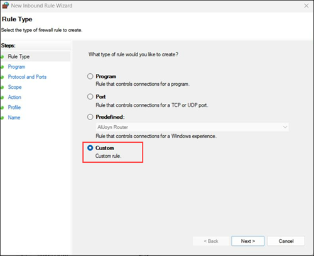Close the New Inbound Rule Wizard window
Screen dimensions: 314x256
(306, 6)
